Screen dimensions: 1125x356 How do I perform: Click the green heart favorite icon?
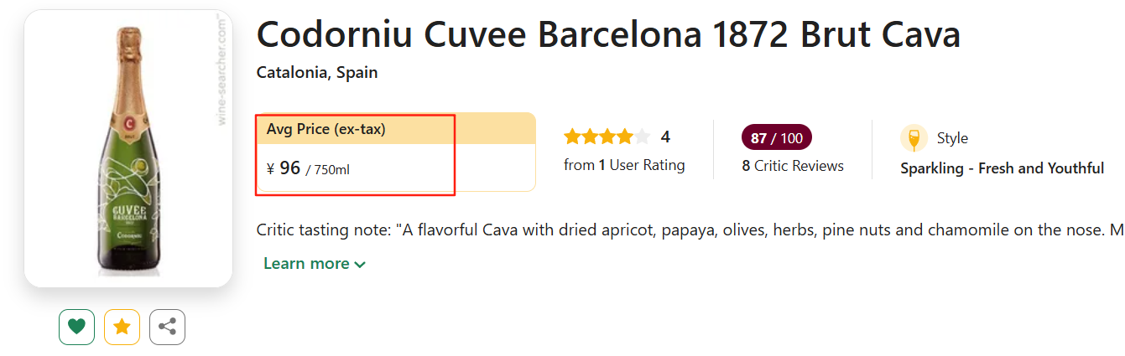tap(76, 327)
